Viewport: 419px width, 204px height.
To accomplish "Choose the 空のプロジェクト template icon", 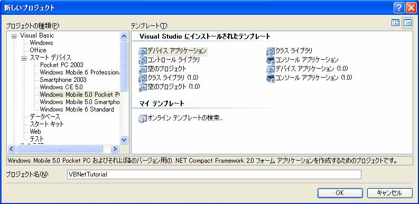I will (143, 69).
